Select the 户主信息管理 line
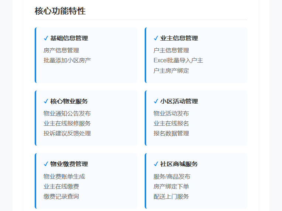 171,50
